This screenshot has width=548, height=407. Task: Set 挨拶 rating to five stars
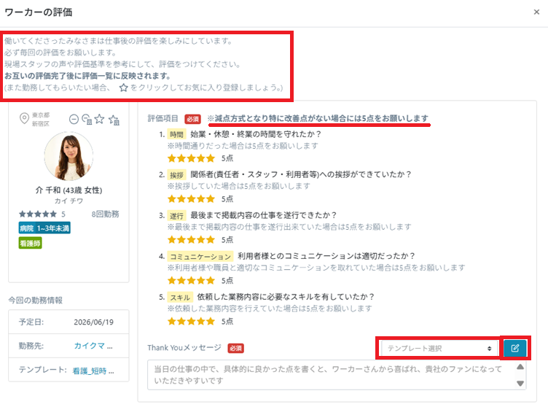click(x=211, y=199)
